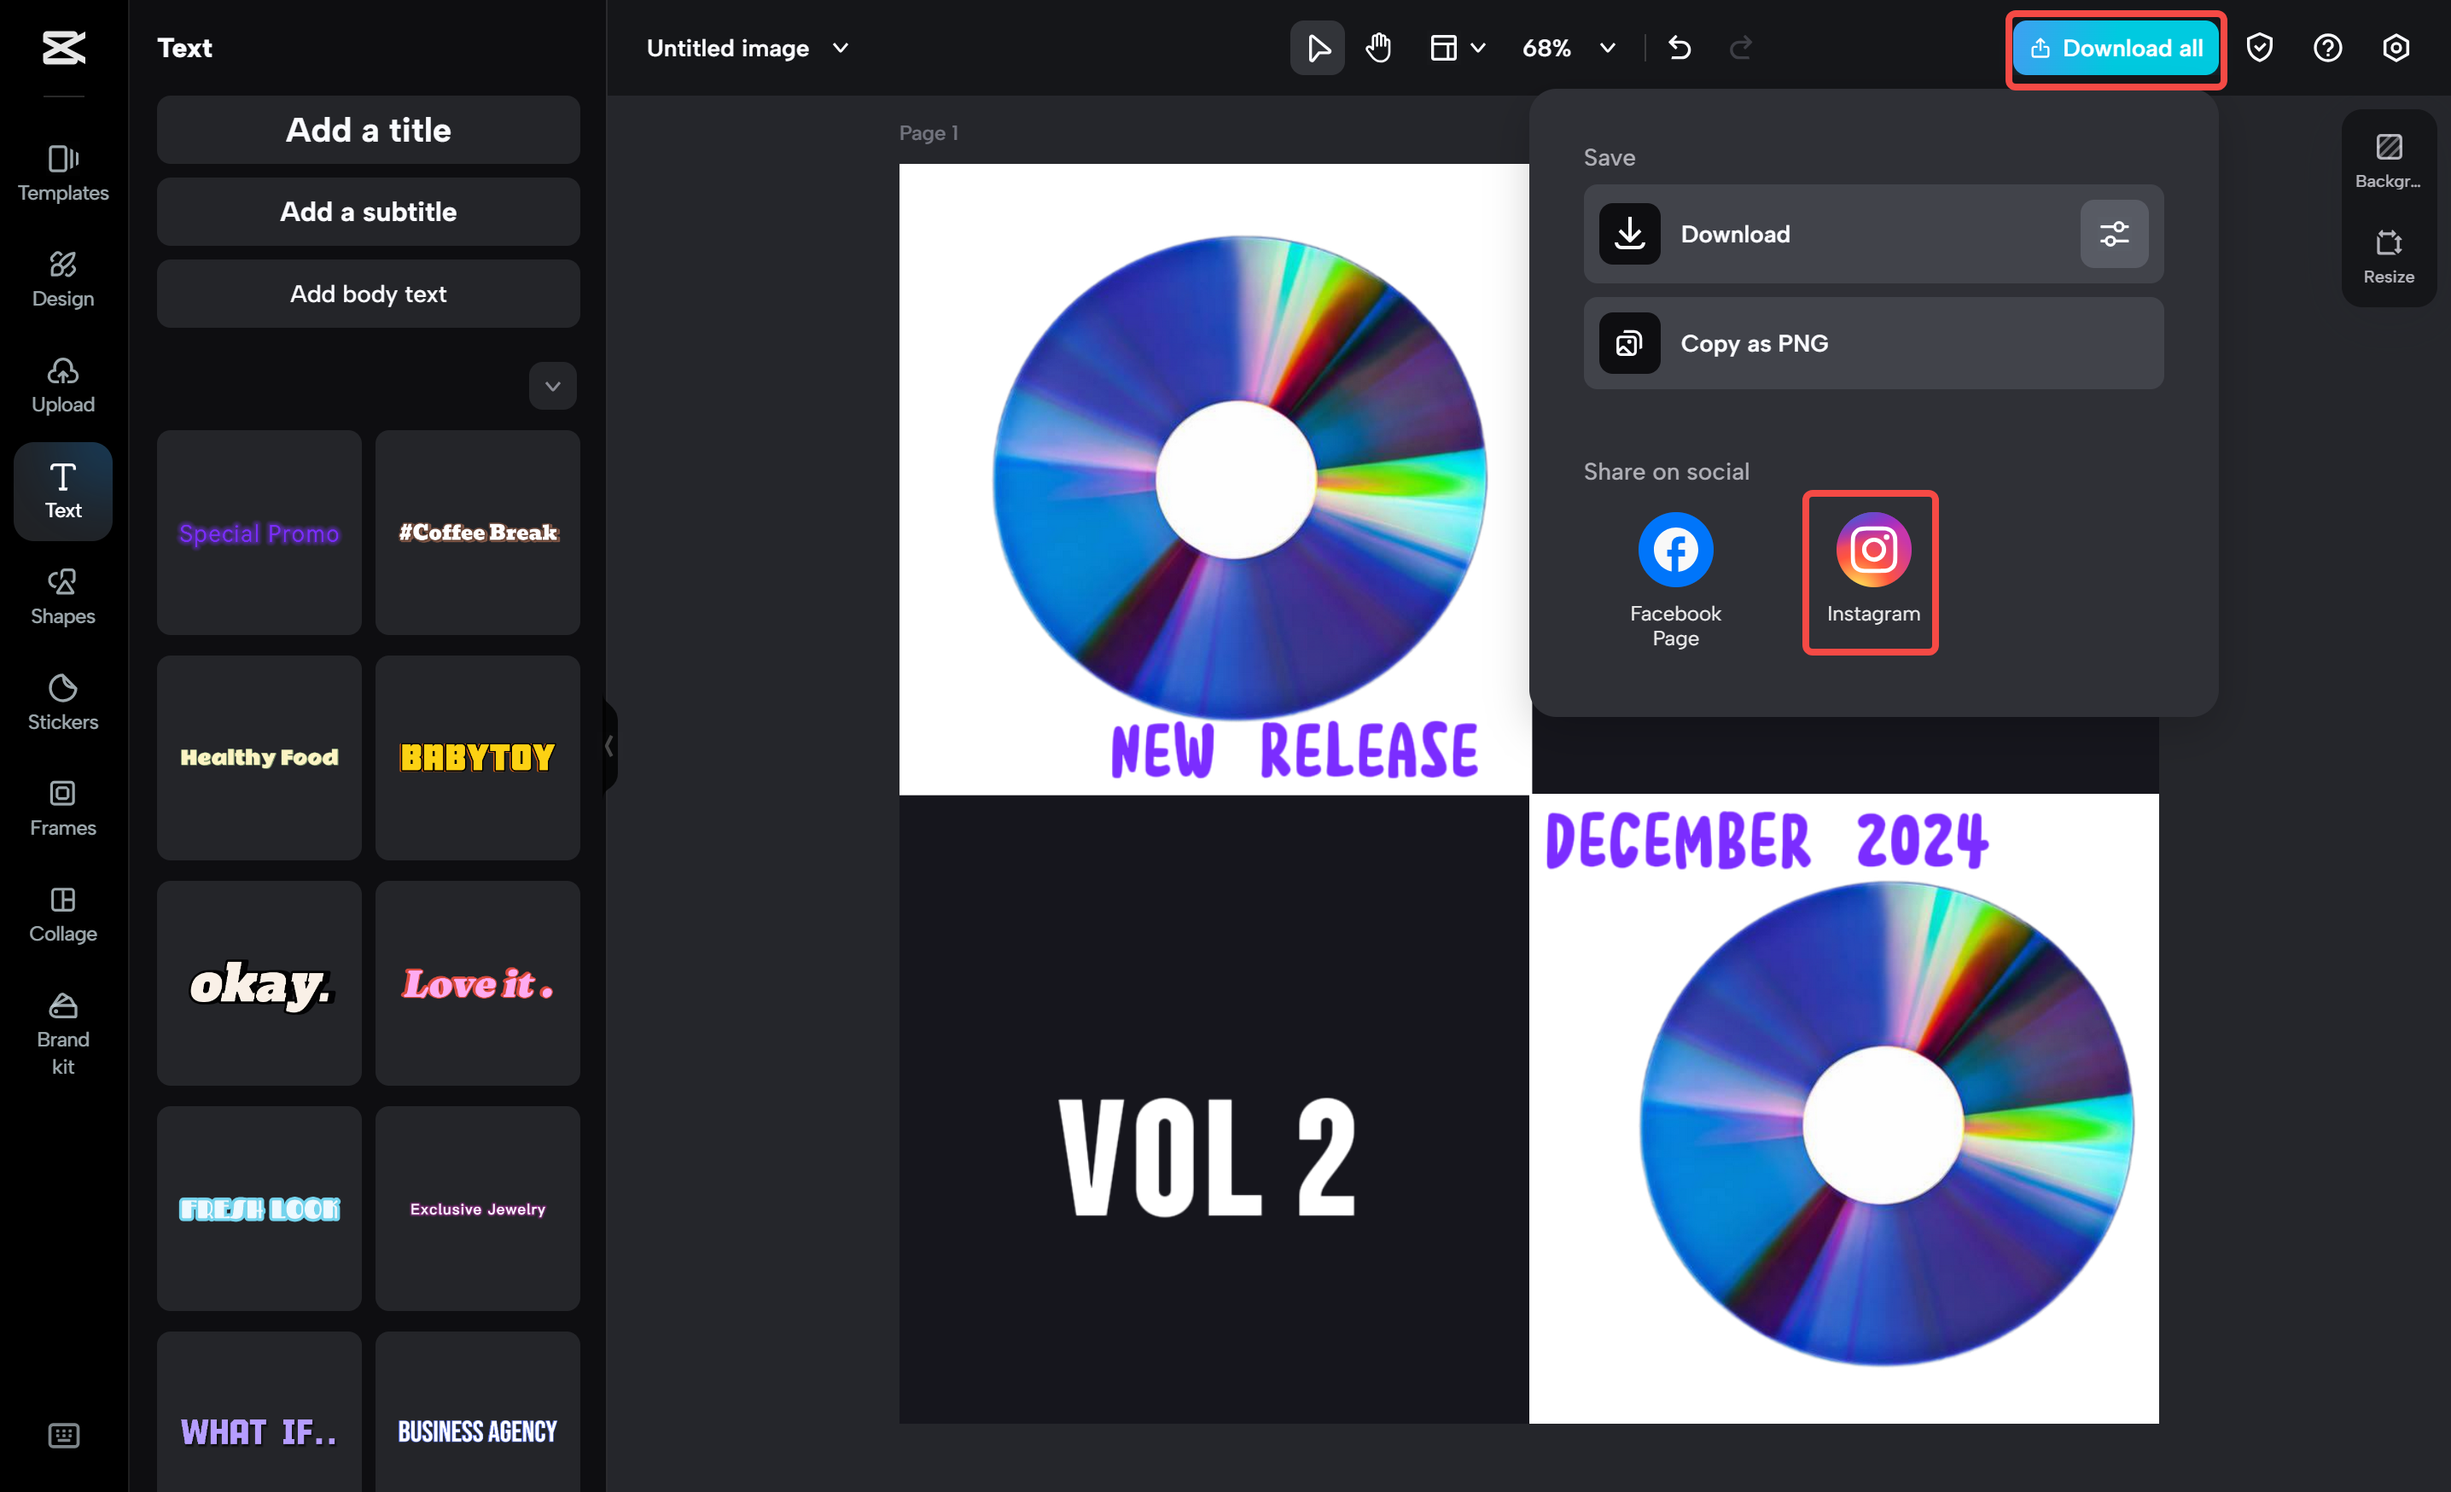Open the Resize panel
2451x1492 pixels.
click(x=2387, y=253)
